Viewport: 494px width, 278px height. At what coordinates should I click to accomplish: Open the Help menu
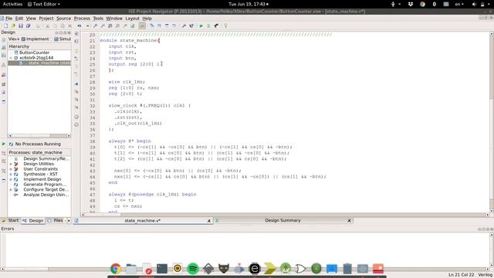[147, 19]
